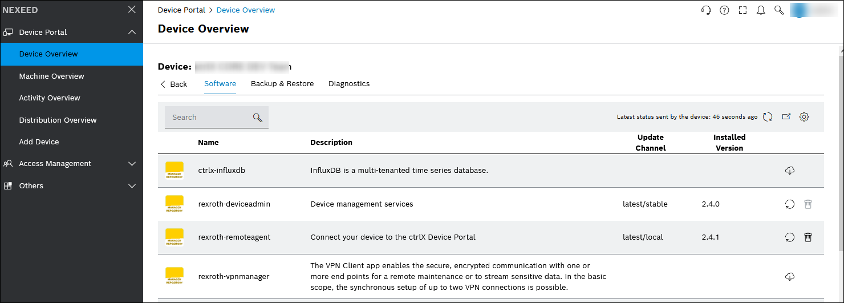
Task: Focus the software Search field
Action: coord(216,118)
